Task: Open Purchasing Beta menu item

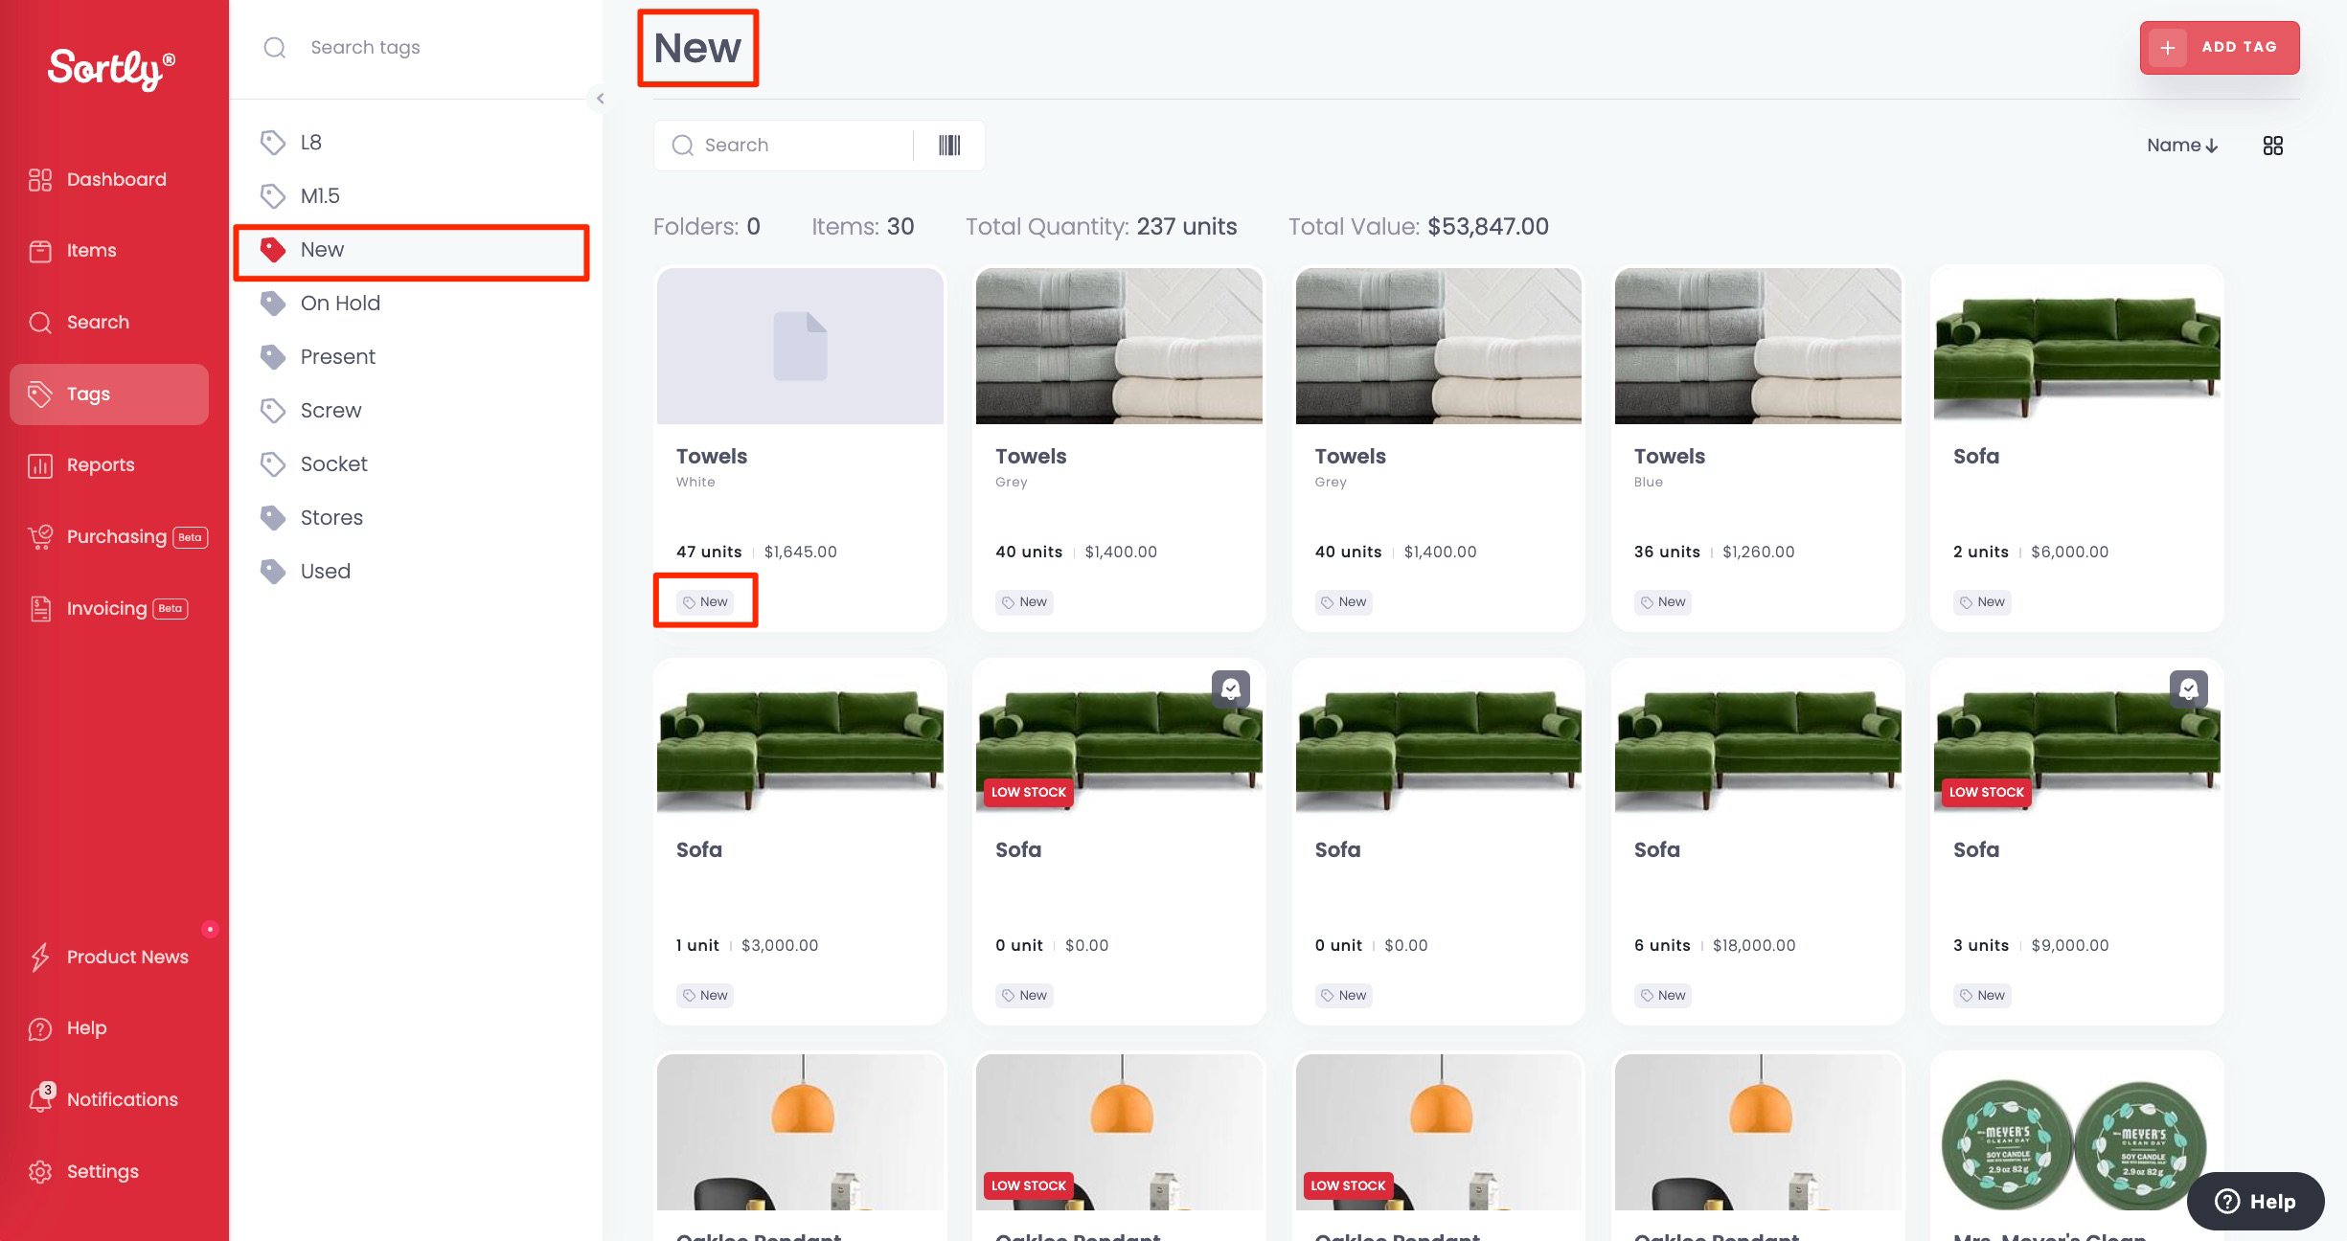Action: (117, 537)
